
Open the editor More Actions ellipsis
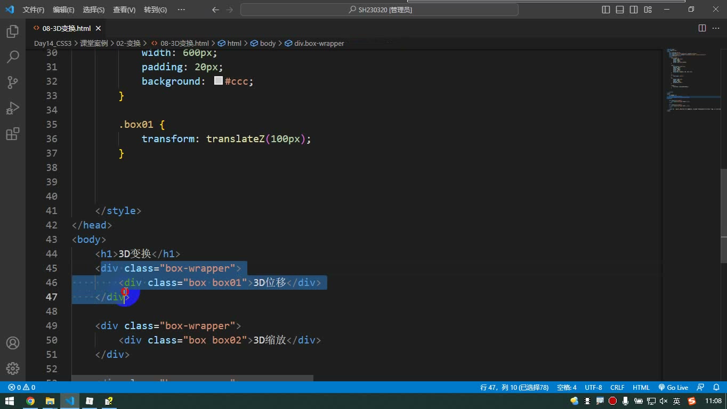pos(716,28)
